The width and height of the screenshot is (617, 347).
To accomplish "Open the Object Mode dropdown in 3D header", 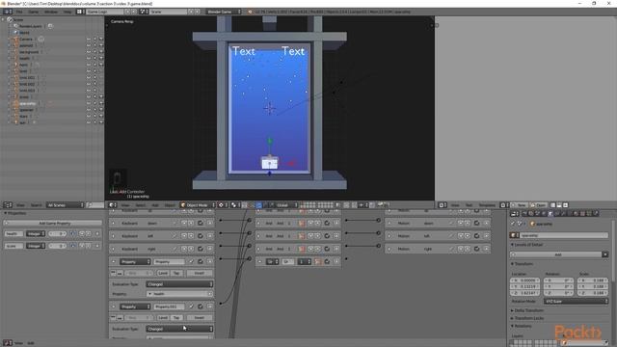I will pos(198,205).
